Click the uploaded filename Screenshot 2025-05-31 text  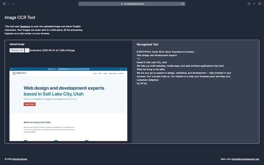click(x=52, y=50)
